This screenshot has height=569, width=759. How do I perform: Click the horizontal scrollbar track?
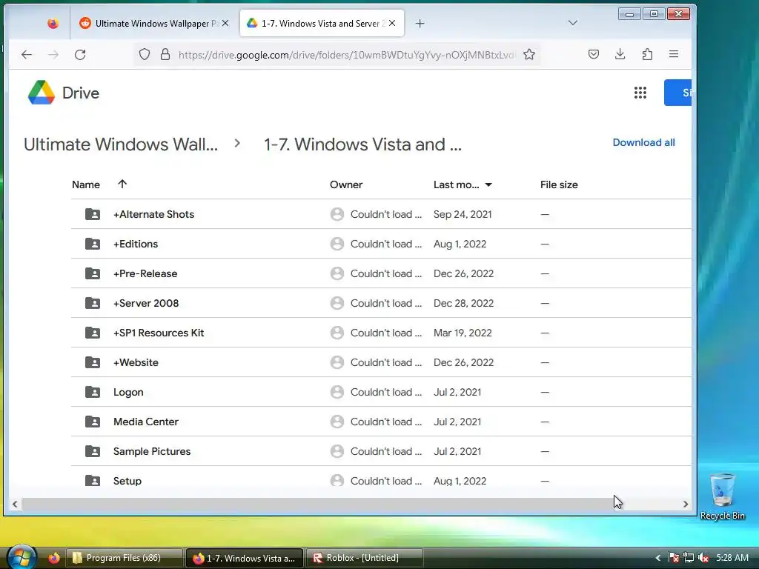click(x=350, y=504)
